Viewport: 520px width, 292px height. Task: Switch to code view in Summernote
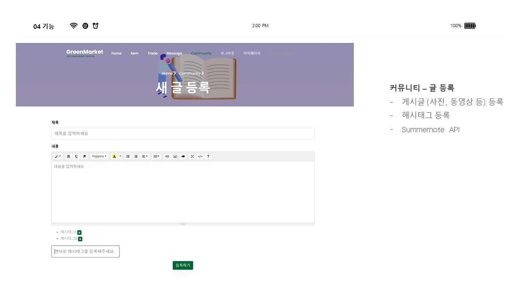200,156
